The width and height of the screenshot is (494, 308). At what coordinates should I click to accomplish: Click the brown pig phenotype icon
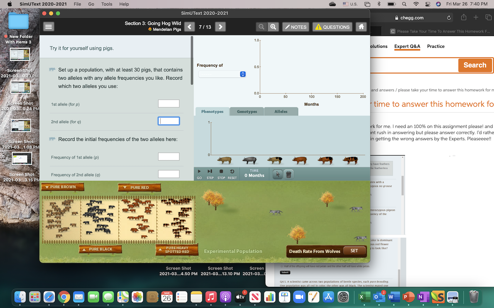coord(224,160)
